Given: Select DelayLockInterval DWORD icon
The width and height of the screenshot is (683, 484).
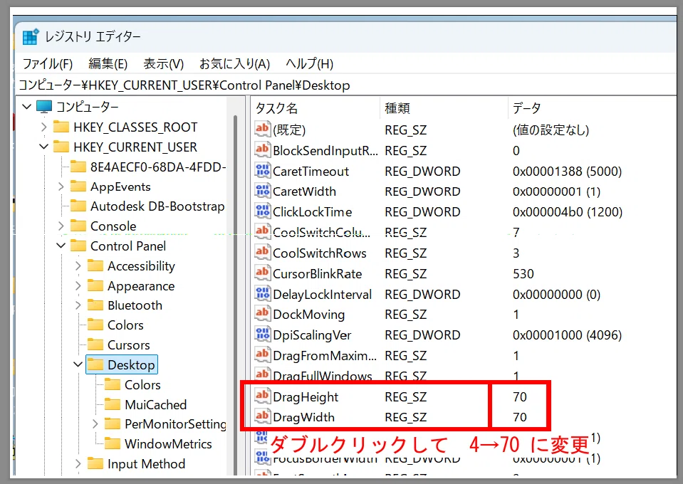Looking at the screenshot, I should 262,293.
